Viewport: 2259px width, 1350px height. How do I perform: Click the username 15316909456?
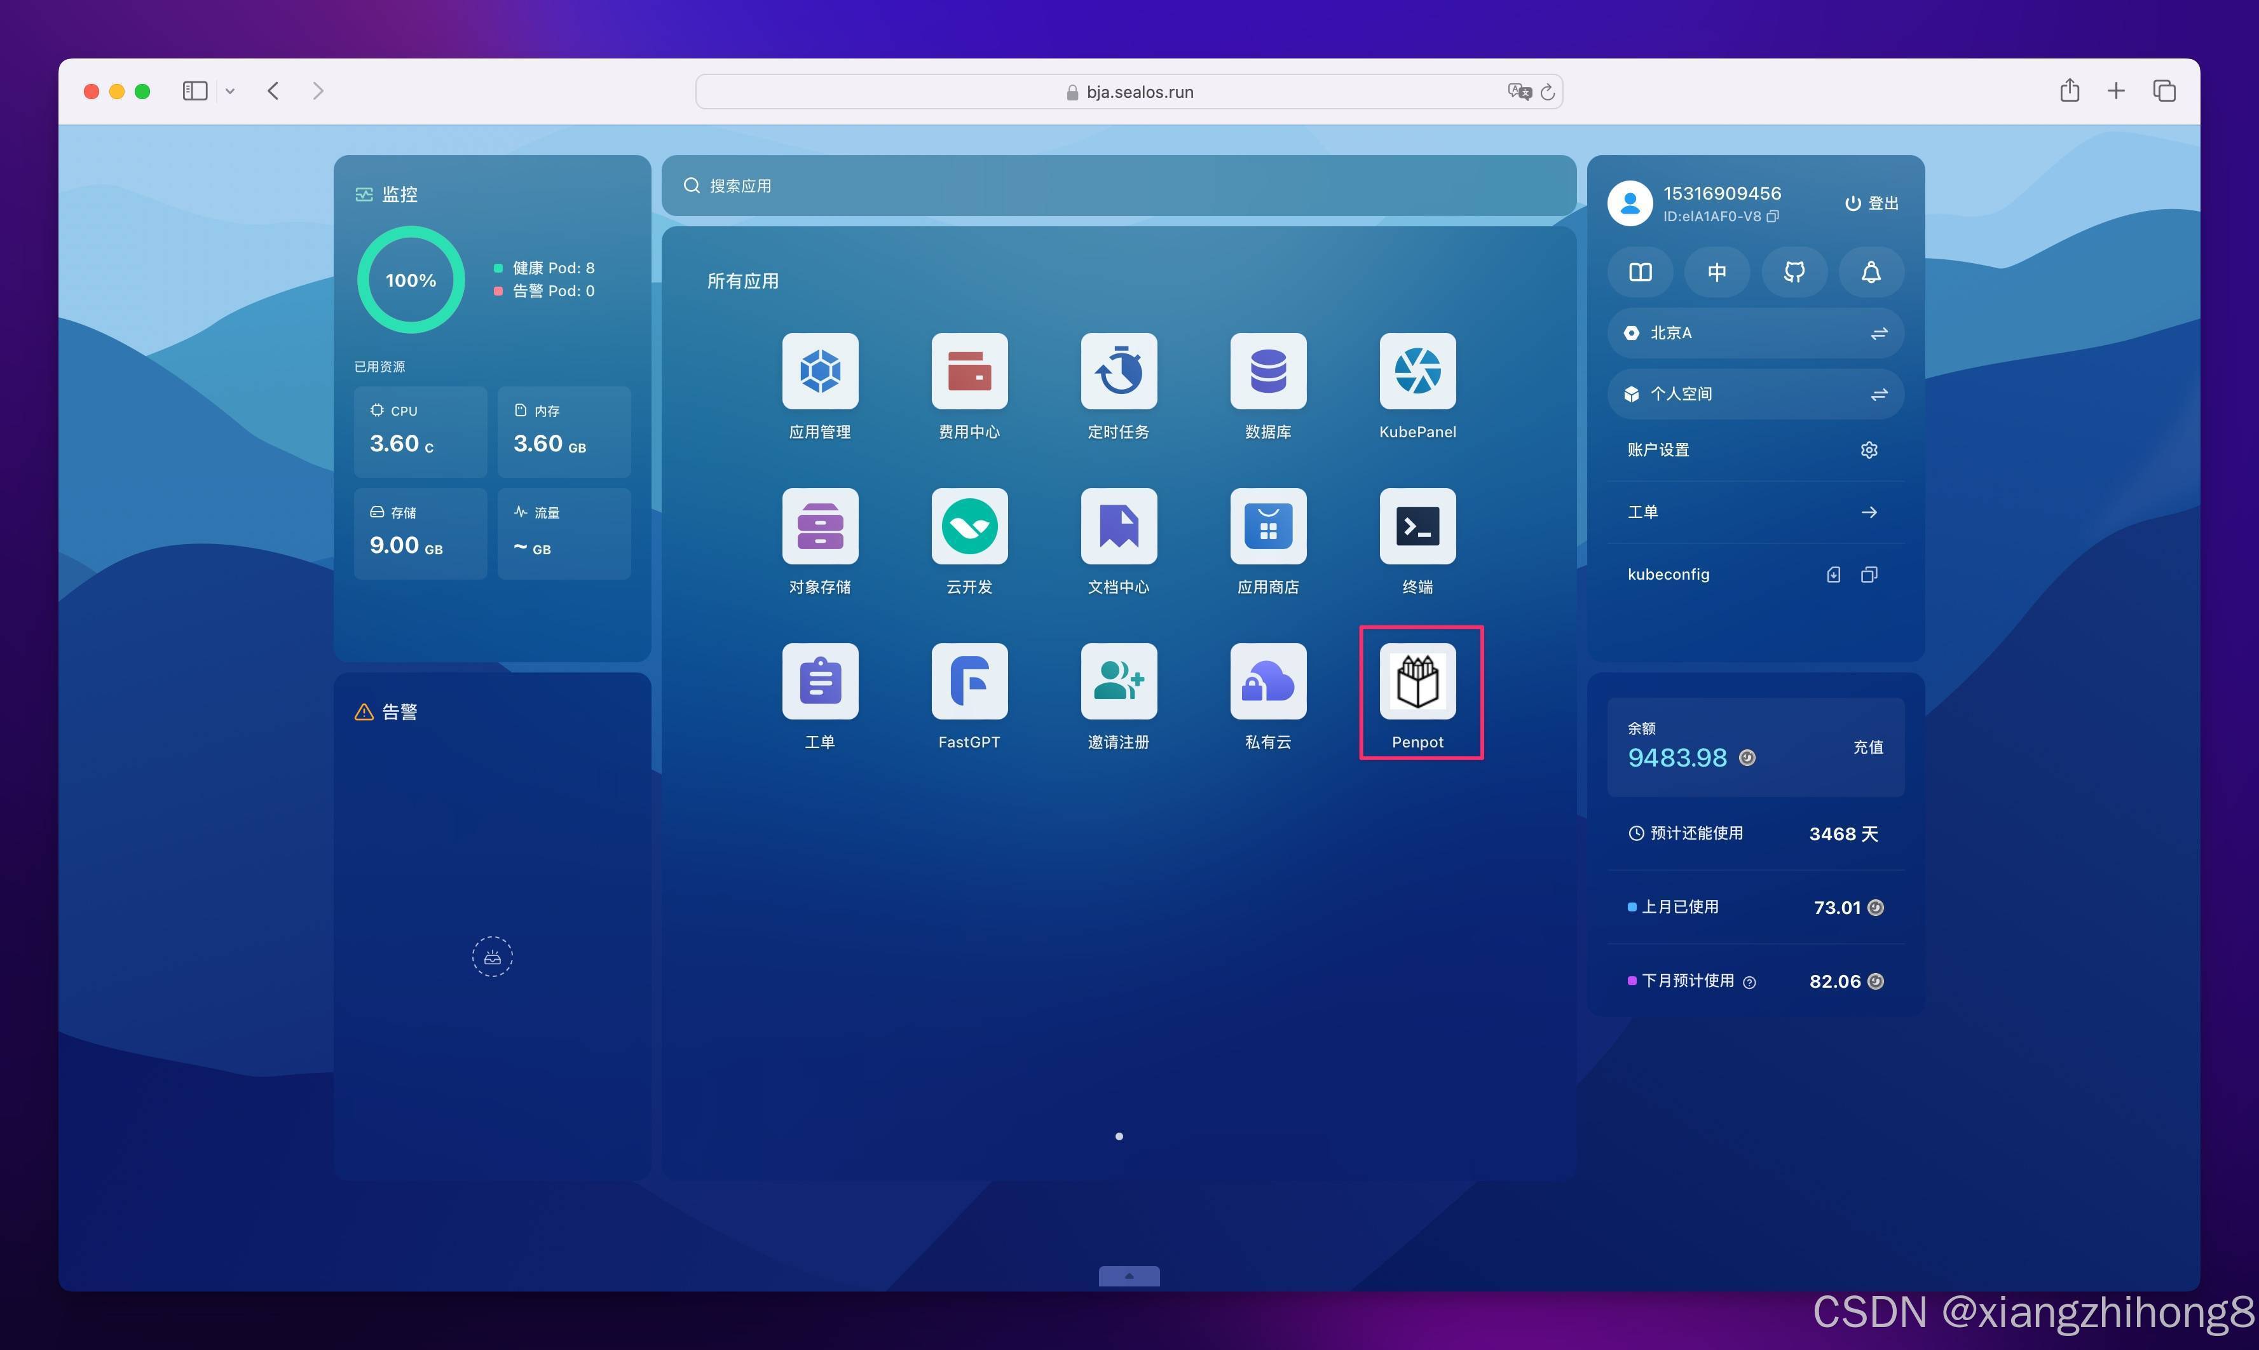[x=1721, y=193]
